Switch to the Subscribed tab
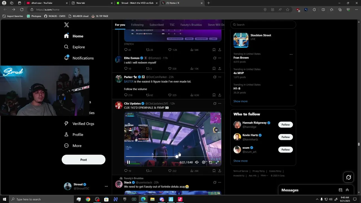This screenshot has width=361, height=203. pyautogui.click(x=157, y=25)
